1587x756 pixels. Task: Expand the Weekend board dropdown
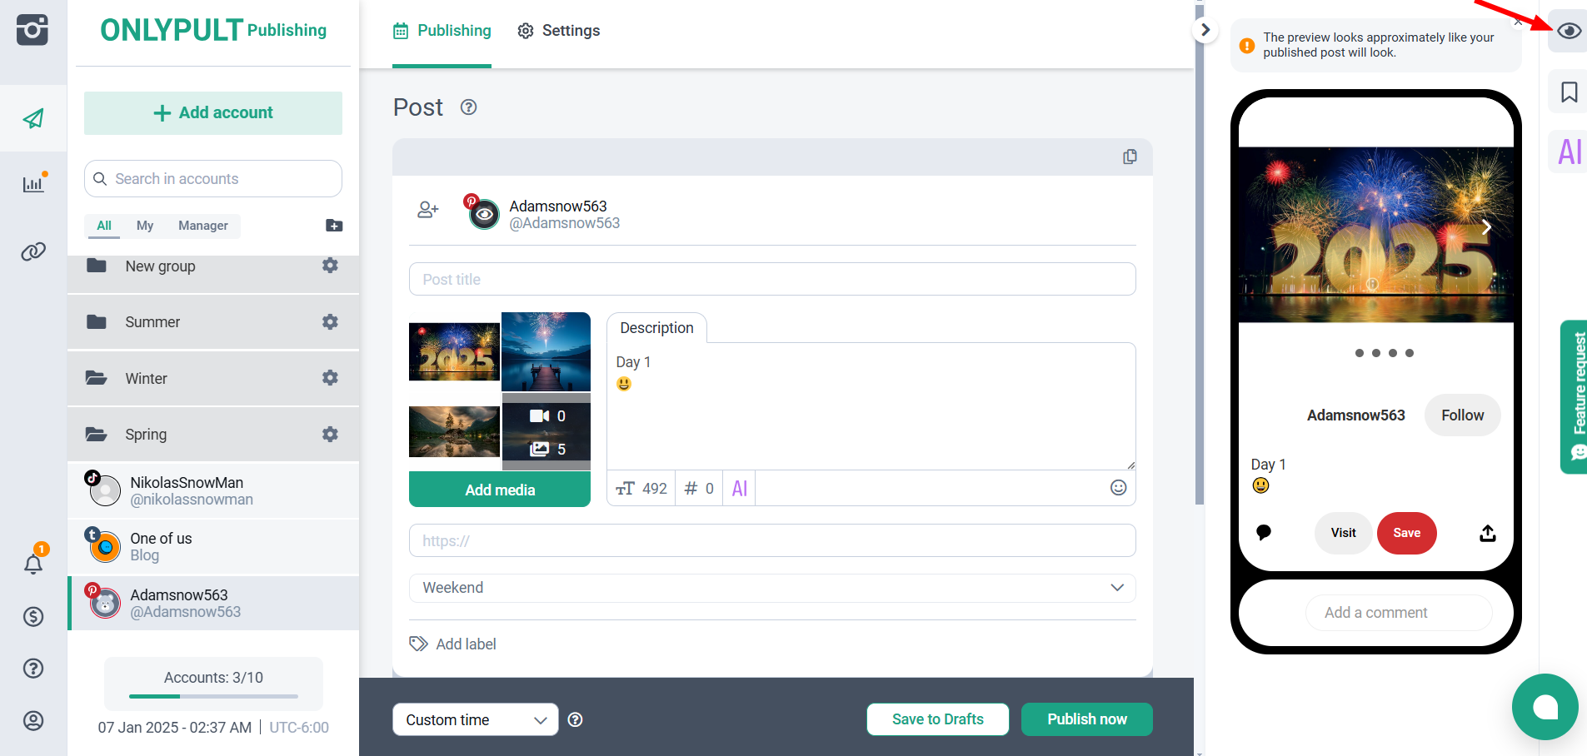point(771,588)
